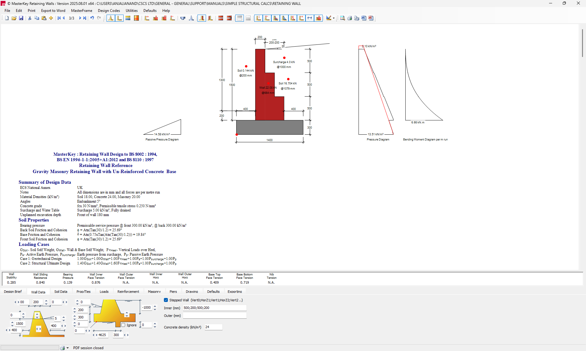Increase the embankment angle 5 spinner

(63, 317)
